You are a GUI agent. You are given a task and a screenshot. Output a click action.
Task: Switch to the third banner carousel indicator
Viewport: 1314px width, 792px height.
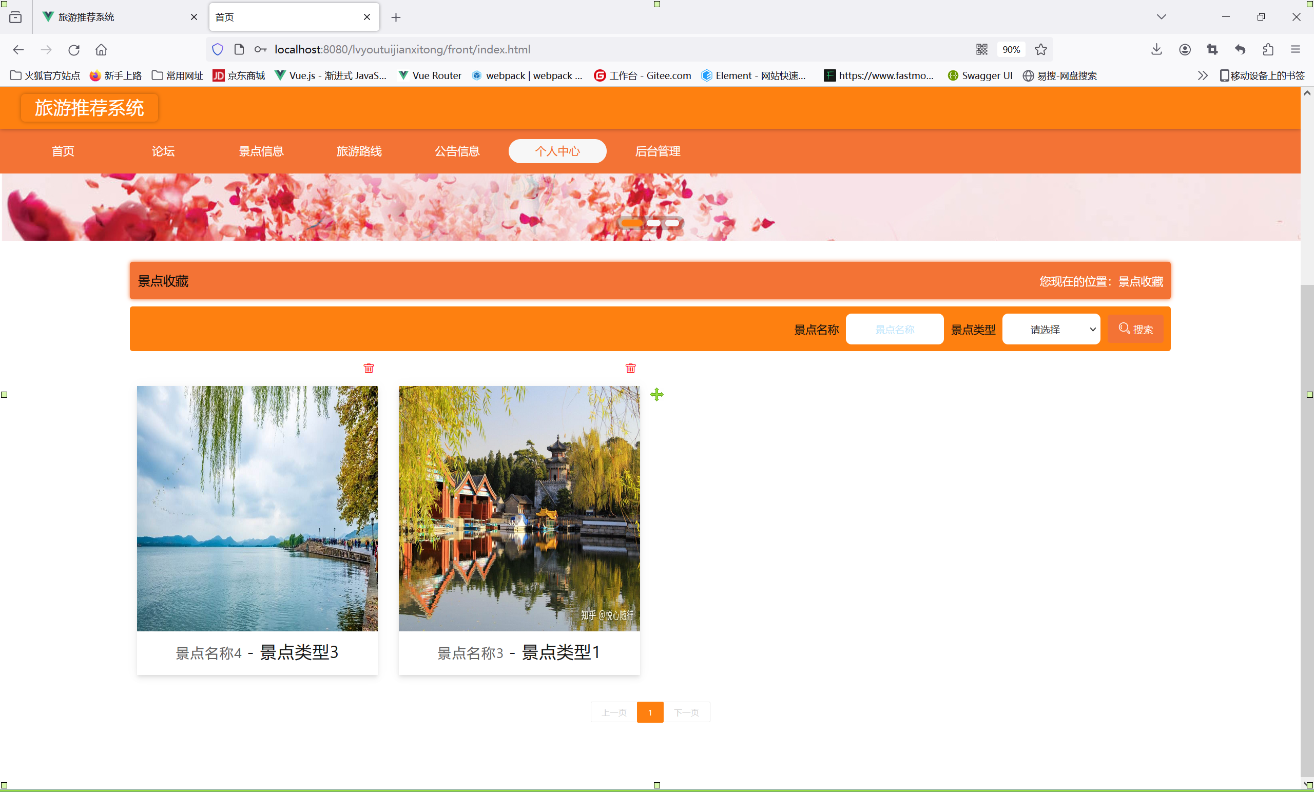click(672, 223)
